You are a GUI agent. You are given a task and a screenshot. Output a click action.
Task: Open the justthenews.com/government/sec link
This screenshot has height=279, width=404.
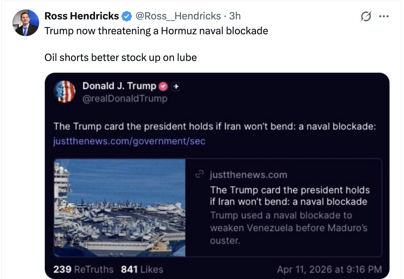coord(129,141)
